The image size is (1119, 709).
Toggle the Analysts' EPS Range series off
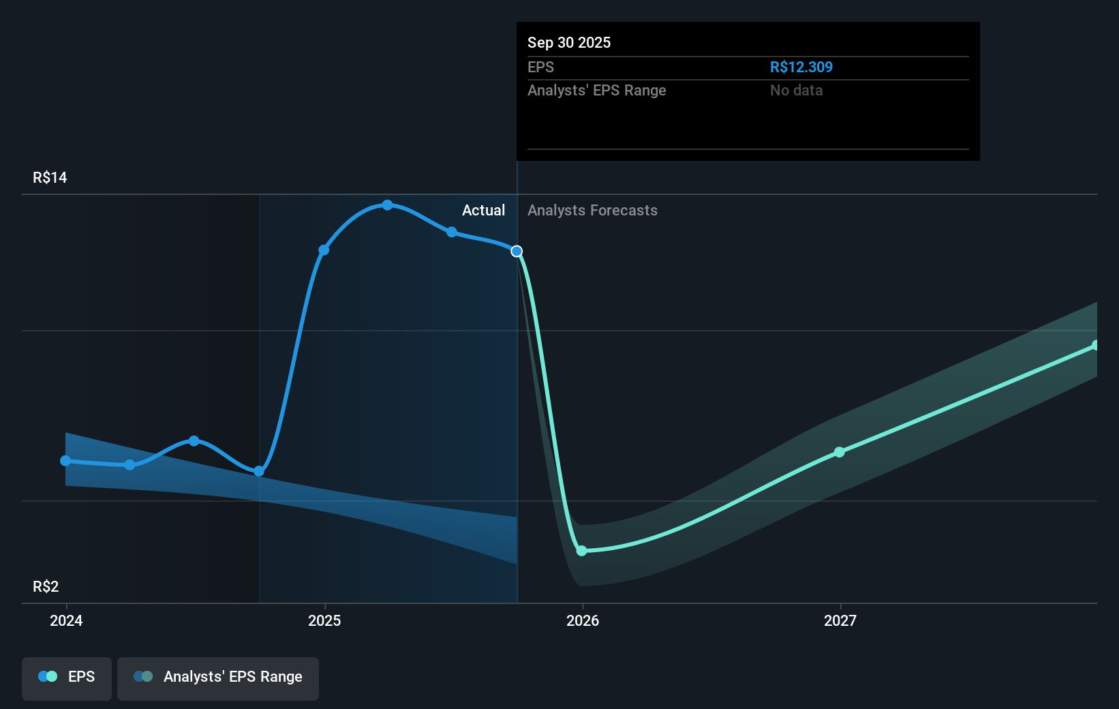point(217,678)
